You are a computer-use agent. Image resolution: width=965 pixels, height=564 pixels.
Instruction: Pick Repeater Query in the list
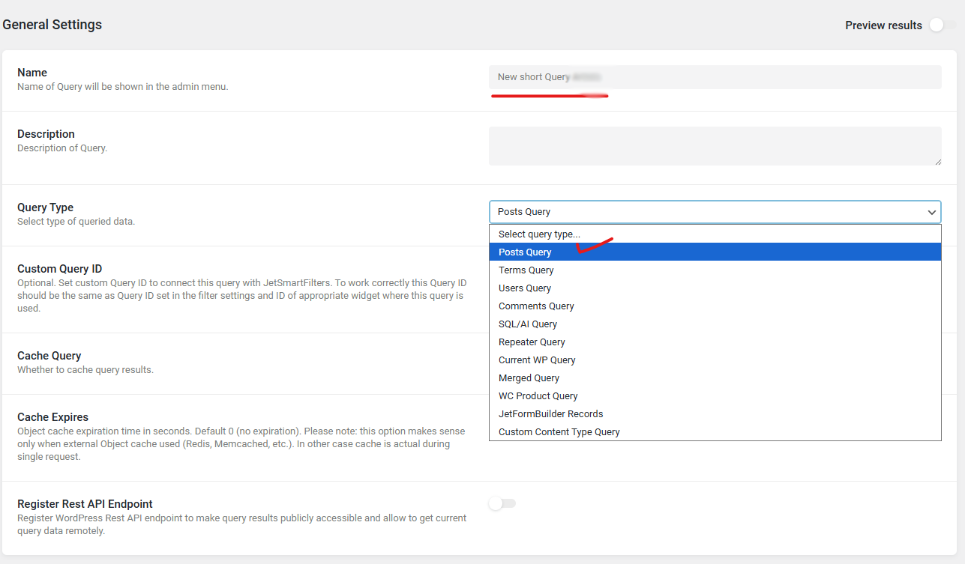[x=532, y=342]
